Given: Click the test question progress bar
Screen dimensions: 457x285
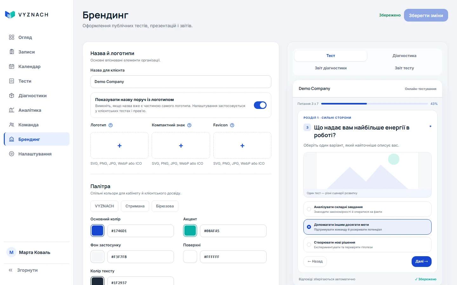Looking at the screenshot, I should (374, 104).
